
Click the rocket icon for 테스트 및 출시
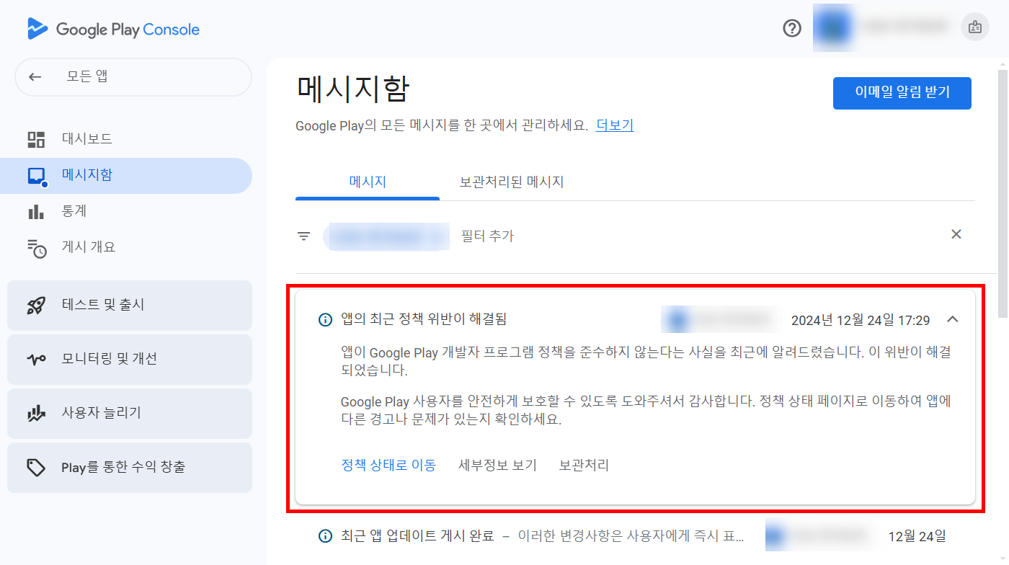36,305
